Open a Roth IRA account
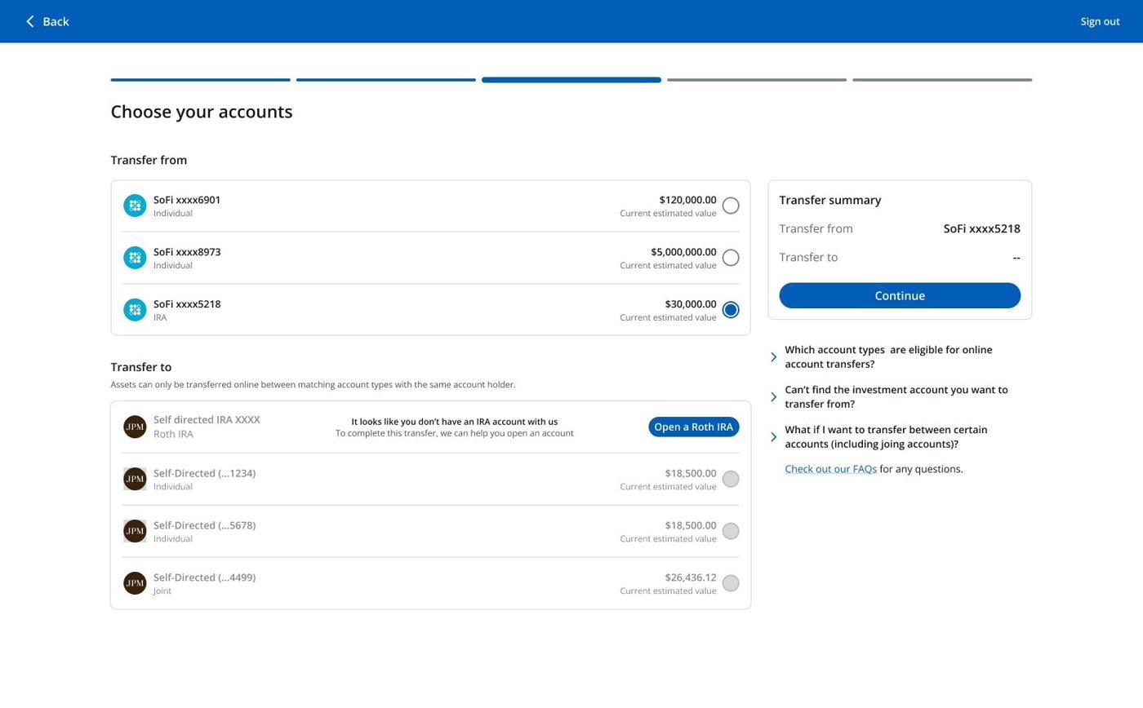The width and height of the screenshot is (1143, 708). coord(694,427)
